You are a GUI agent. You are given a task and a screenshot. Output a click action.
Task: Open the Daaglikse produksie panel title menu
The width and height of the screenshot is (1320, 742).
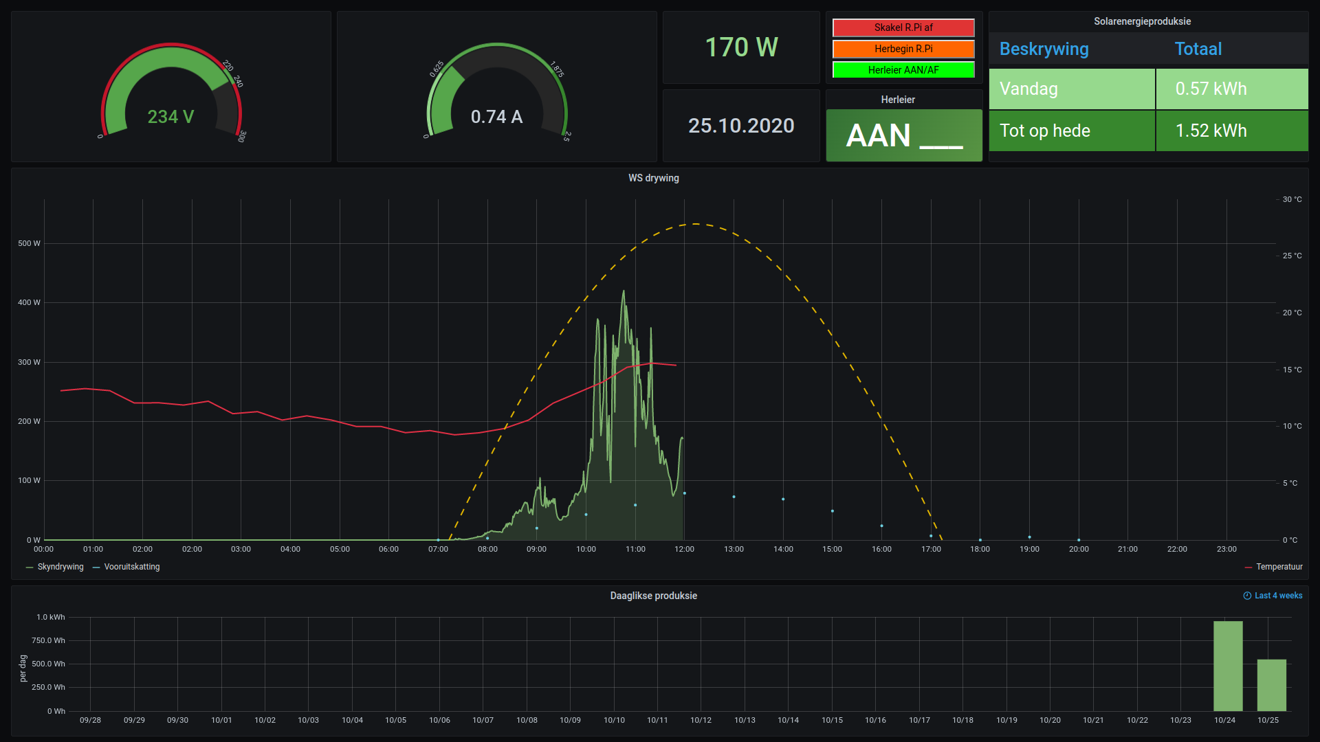[x=653, y=596]
